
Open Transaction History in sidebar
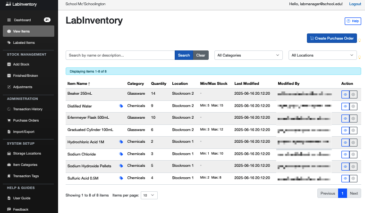point(27,109)
